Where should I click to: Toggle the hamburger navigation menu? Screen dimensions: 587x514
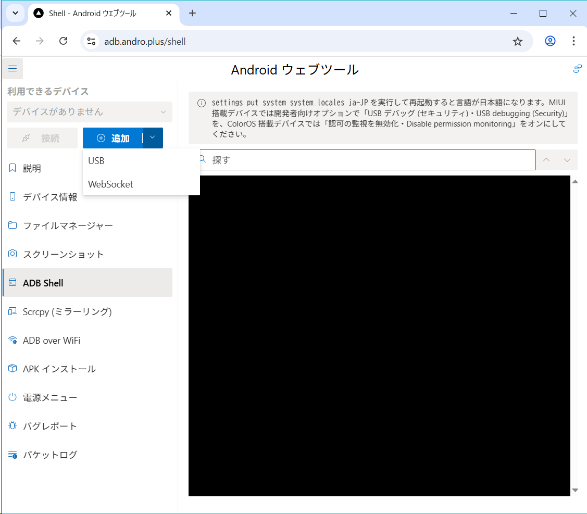pyautogui.click(x=13, y=69)
